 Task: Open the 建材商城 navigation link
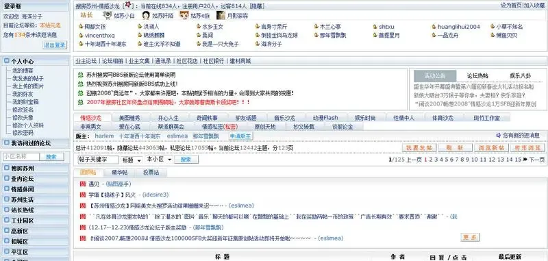coord(240,61)
